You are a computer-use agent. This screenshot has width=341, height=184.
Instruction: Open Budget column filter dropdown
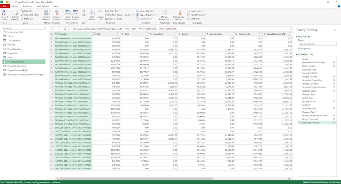click(204, 34)
